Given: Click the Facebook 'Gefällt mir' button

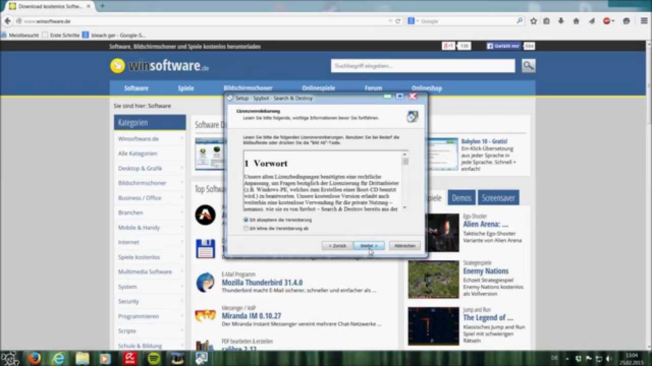Looking at the screenshot, I should pyautogui.click(x=503, y=46).
